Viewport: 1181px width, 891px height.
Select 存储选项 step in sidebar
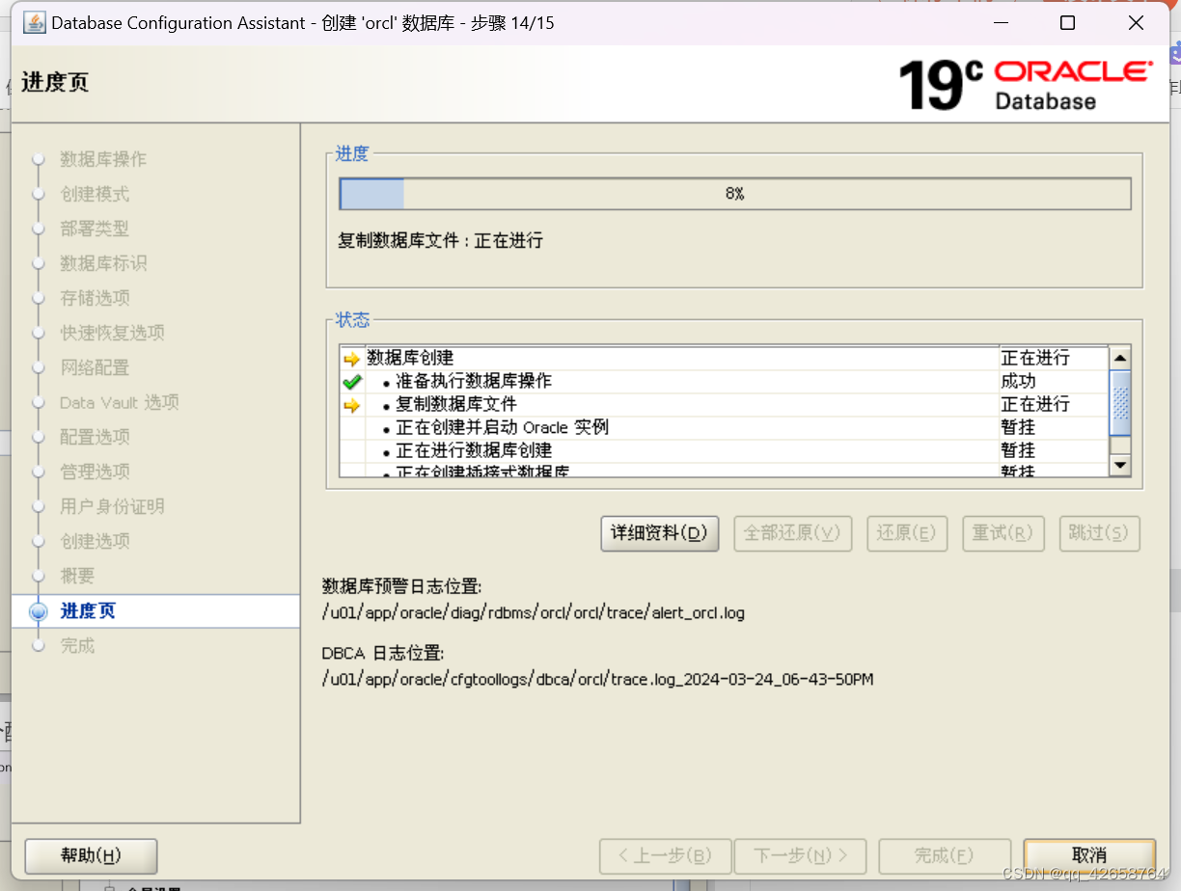click(x=95, y=298)
